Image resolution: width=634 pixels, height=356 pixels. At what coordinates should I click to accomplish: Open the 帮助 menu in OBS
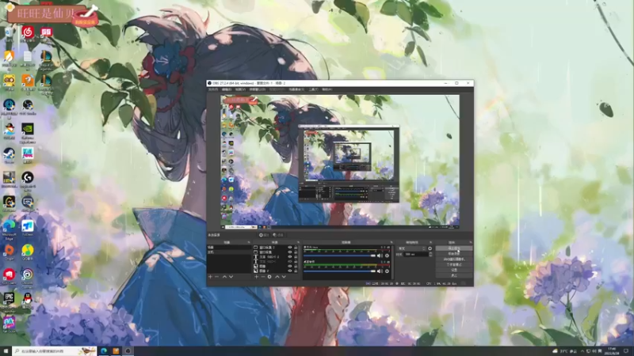[x=327, y=89]
